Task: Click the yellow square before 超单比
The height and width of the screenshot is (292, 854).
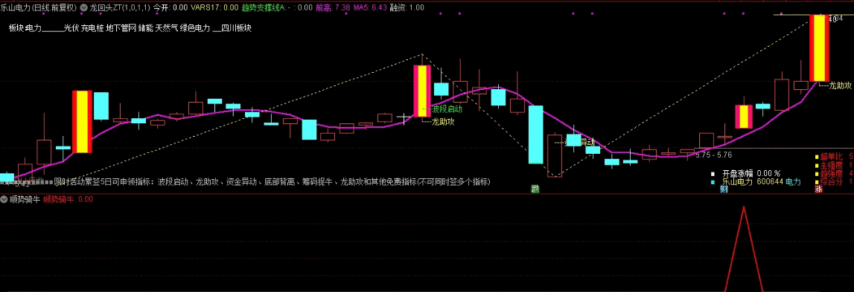Action: [x=817, y=157]
